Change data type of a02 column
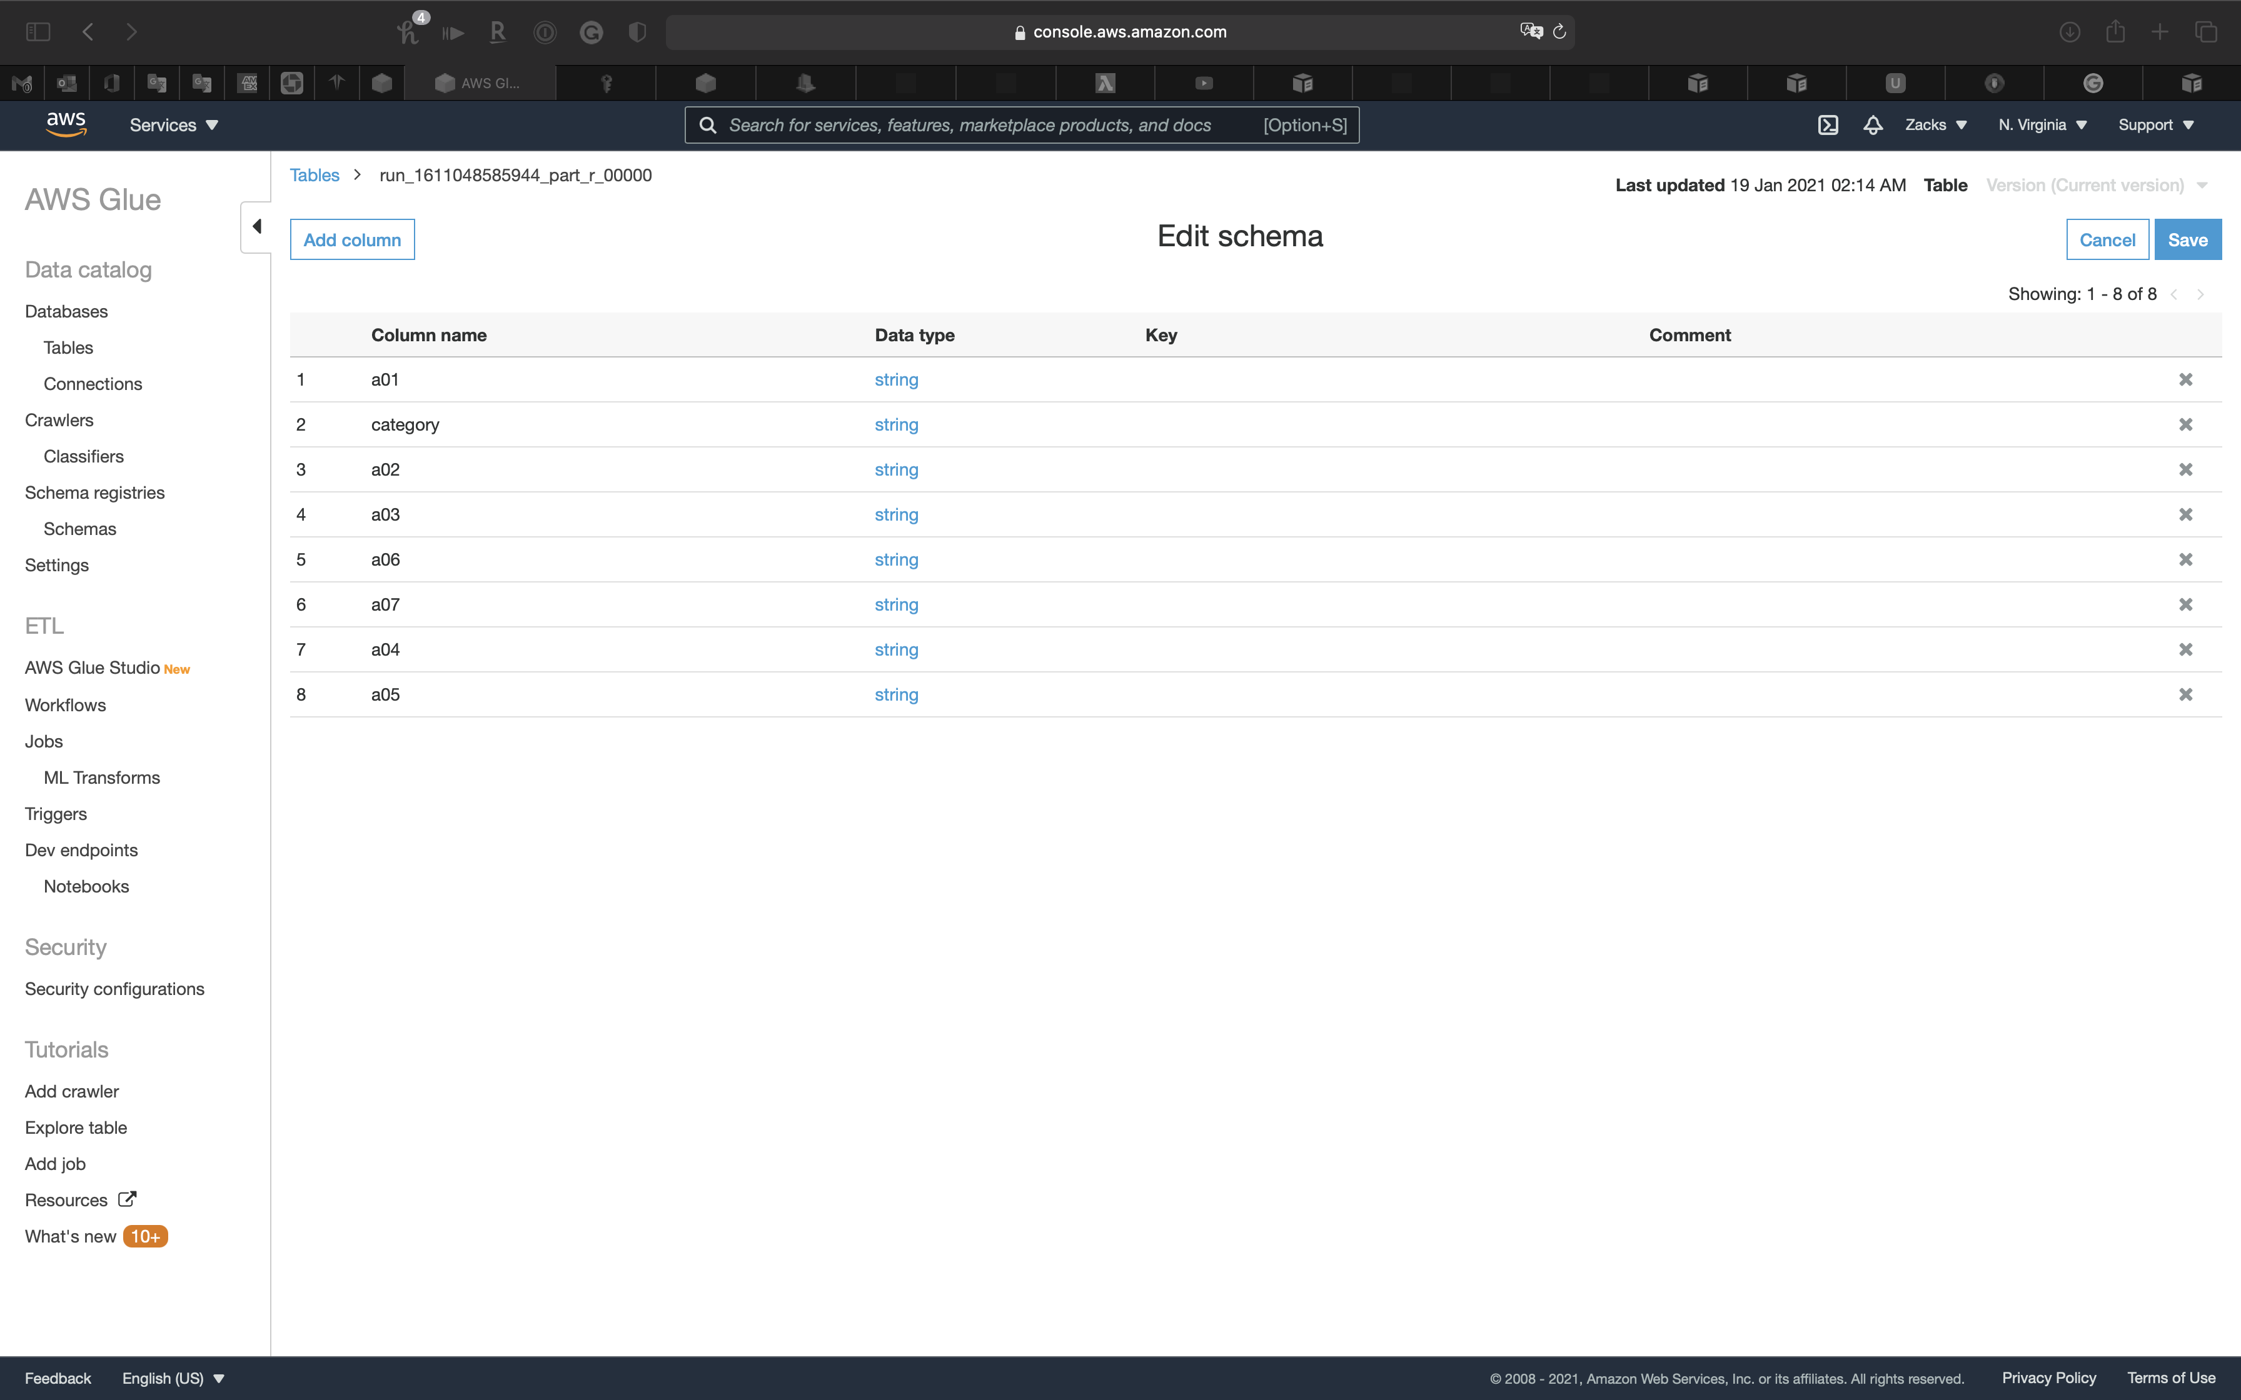 click(x=895, y=469)
